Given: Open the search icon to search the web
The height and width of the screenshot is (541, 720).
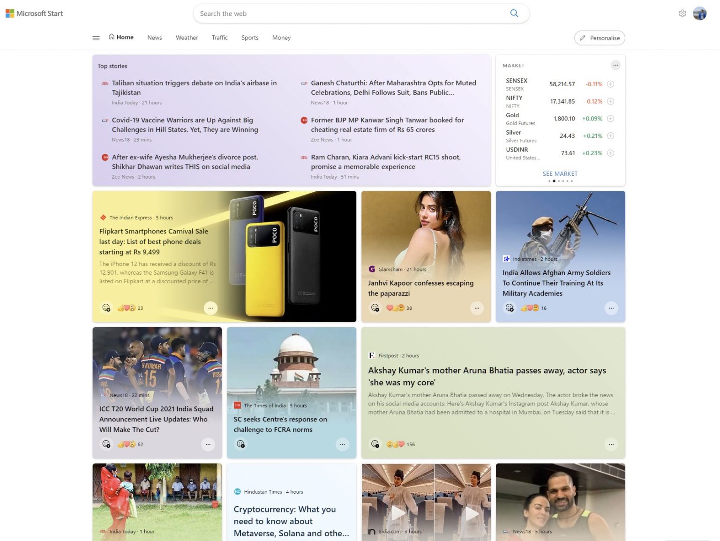Looking at the screenshot, I should click(514, 13).
